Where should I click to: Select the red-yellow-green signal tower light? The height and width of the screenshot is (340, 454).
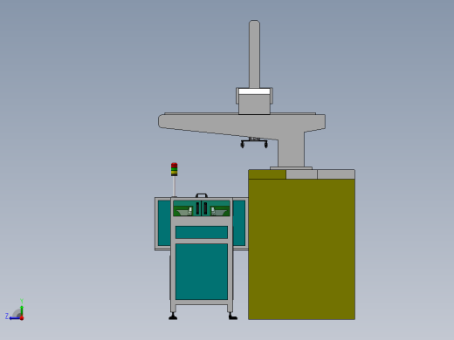(x=174, y=169)
